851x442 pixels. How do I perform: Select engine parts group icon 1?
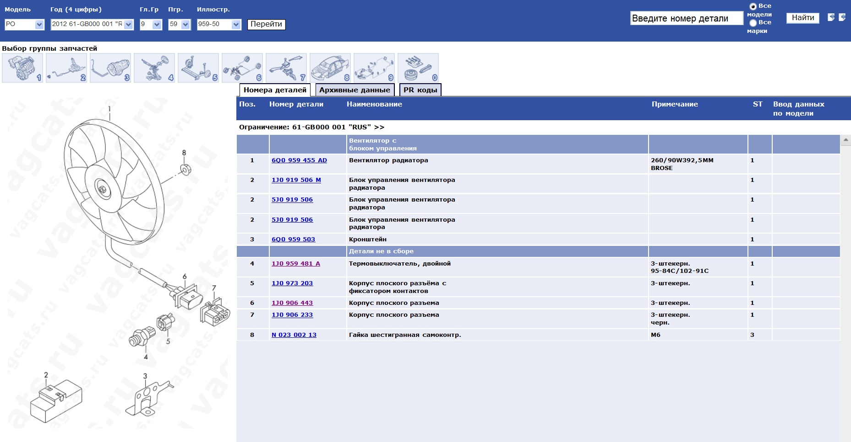pos(22,68)
